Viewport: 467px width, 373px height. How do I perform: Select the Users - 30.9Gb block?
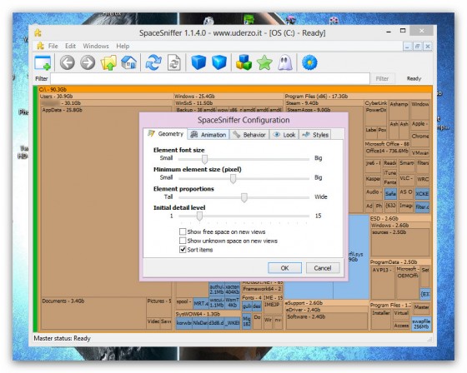click(106, 96)
